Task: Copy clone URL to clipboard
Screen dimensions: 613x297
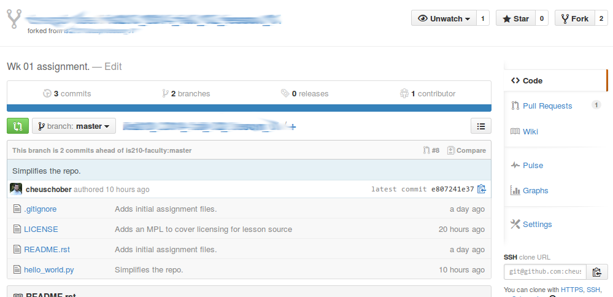Action: (x=597, y=272)
